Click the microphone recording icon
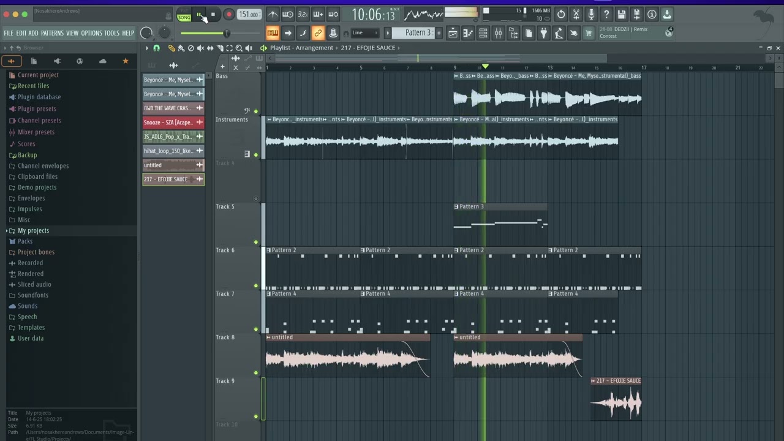Screen dimensions: 784x441 coord(591,15)
